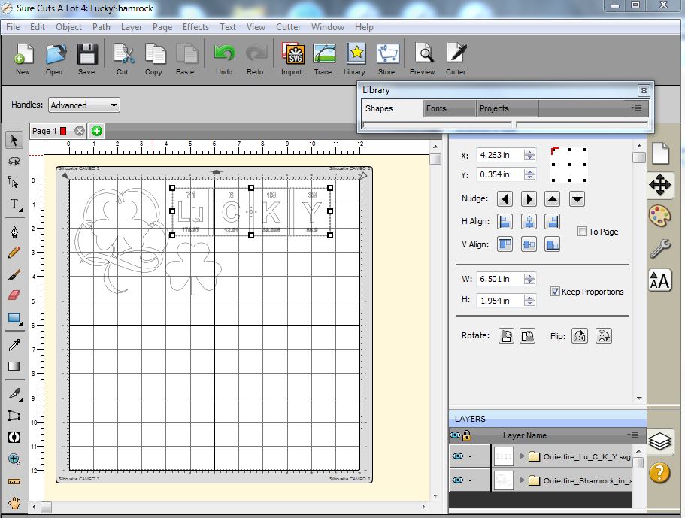Pick the Zoom magnifier tool

point(14,459)
